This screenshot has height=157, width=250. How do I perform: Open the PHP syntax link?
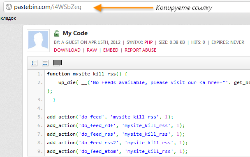(148, 42)
